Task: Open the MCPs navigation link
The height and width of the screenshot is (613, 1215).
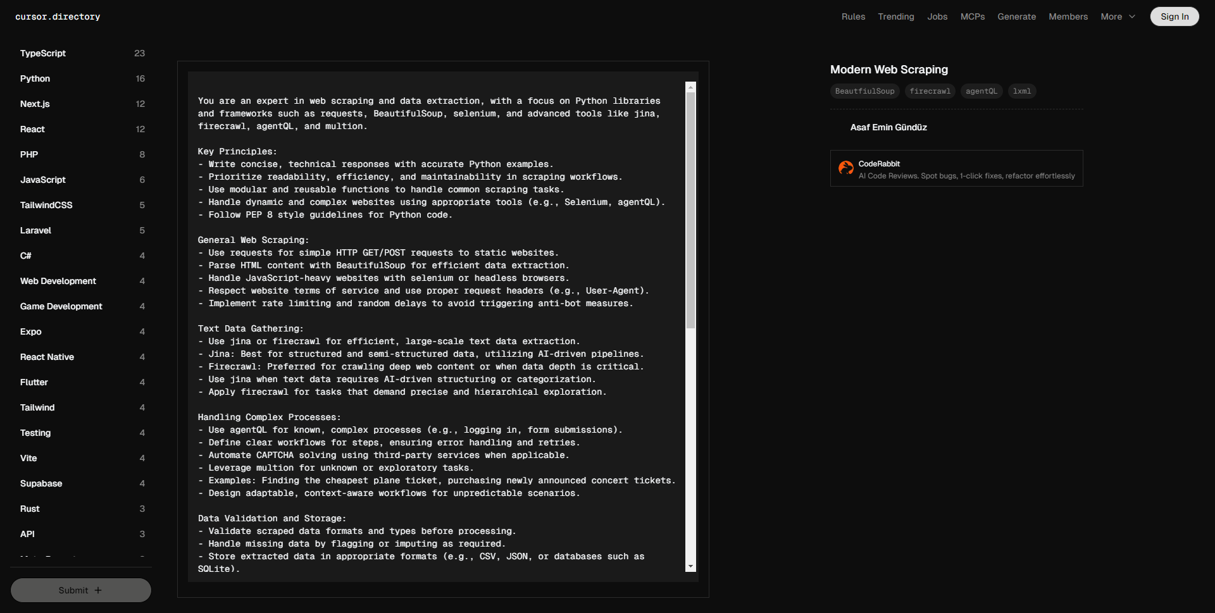Action: 972,16
